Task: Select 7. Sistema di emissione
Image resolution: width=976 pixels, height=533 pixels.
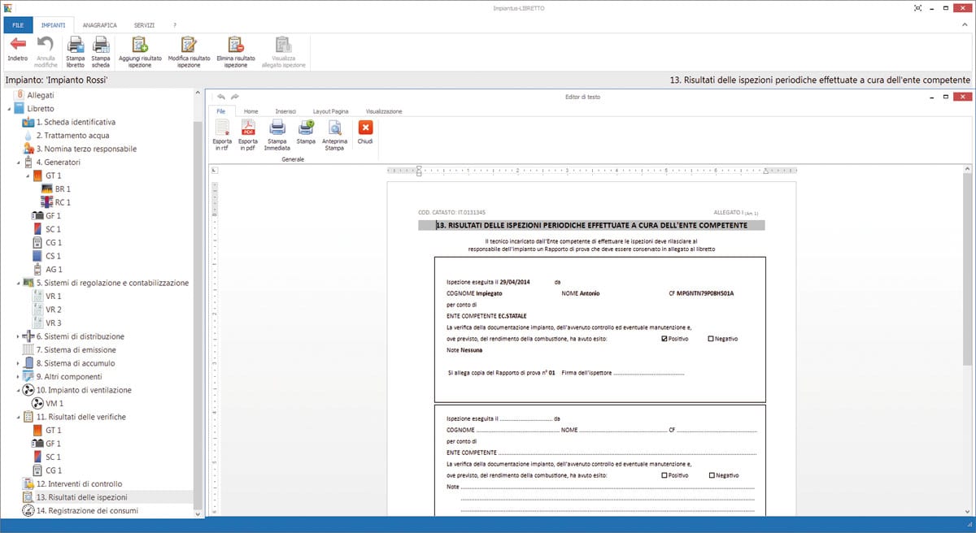Action: [x=69, y=349]
